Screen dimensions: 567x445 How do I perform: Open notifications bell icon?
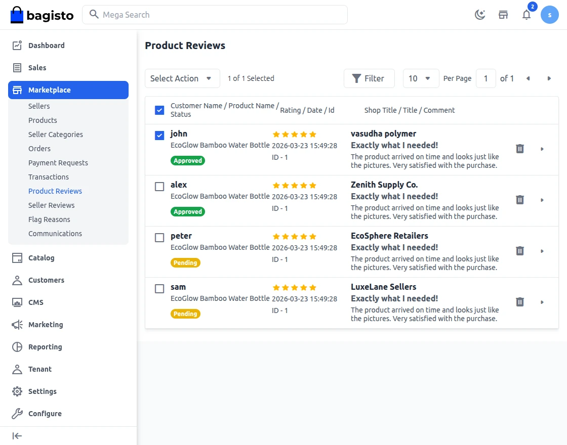526,15
